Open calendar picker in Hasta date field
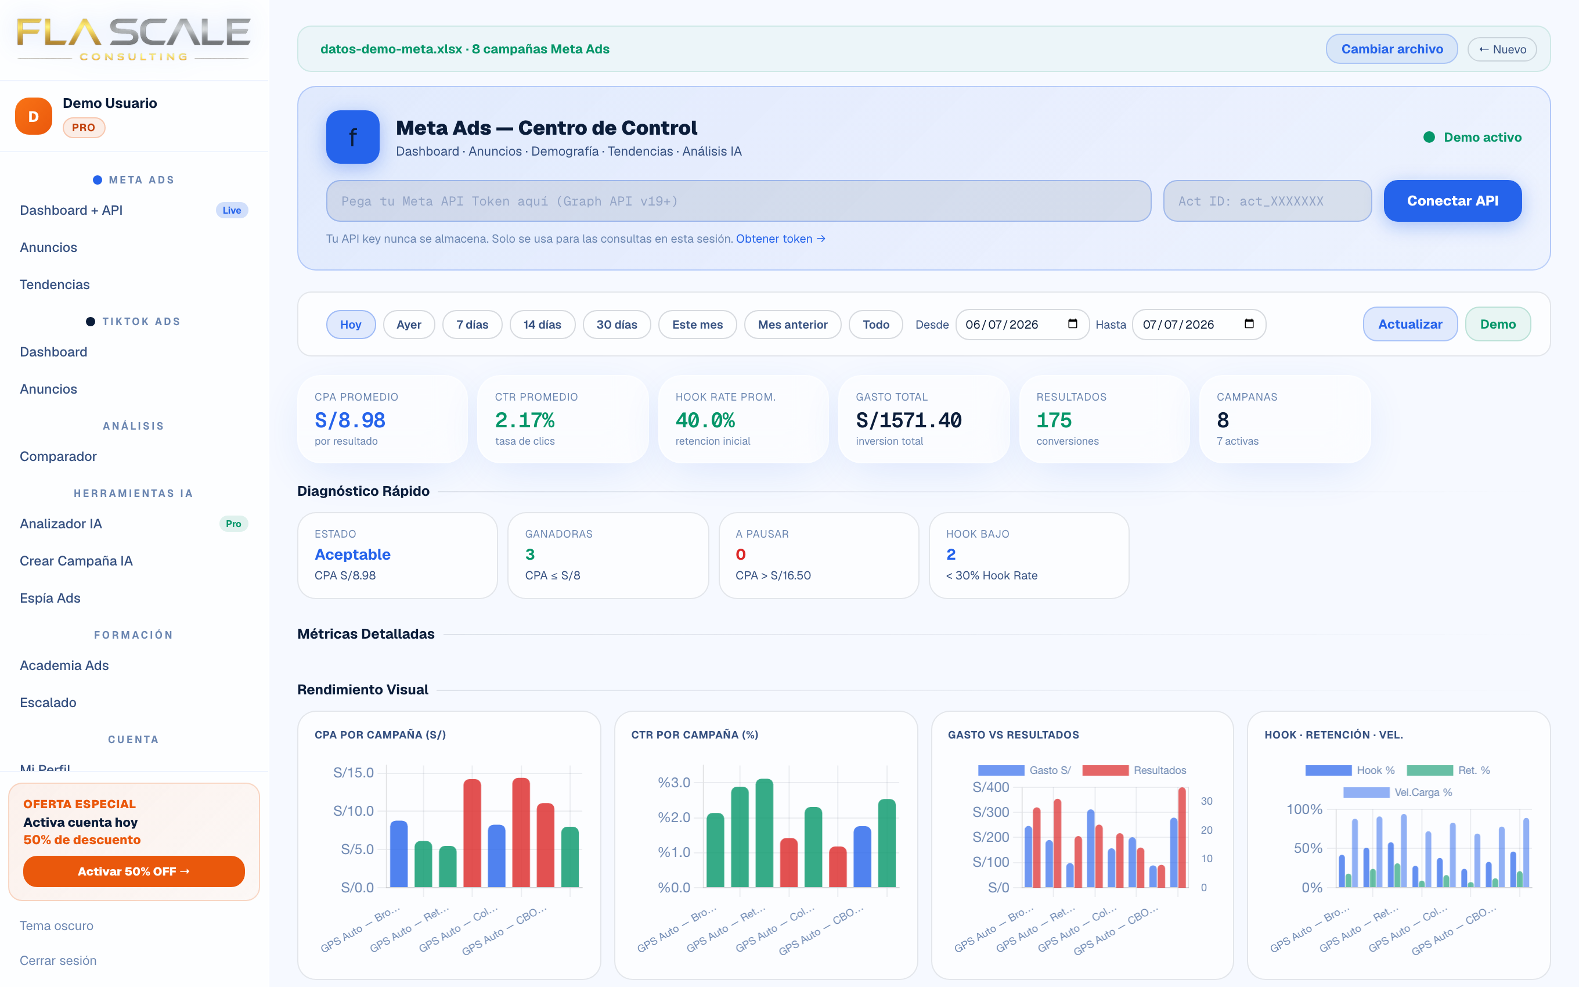This screenshot has height=987, width=1579. (1249, 324)
